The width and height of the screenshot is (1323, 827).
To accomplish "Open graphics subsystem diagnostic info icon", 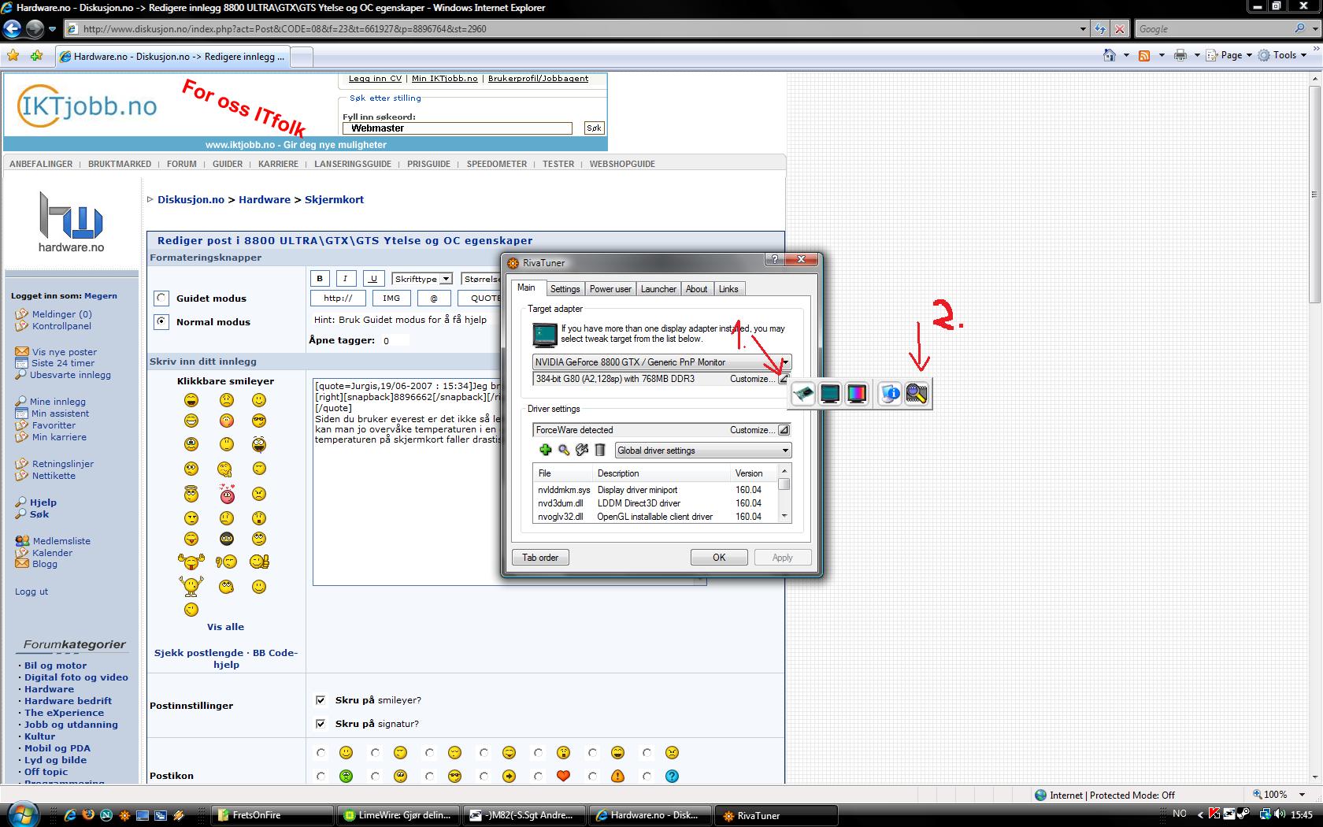I will pyautogui.click(x=890, y=393).
